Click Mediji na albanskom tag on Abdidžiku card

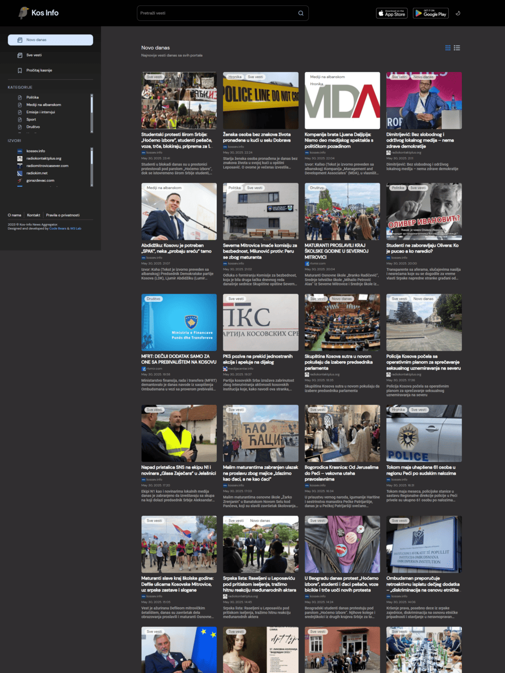click(164, 188)
